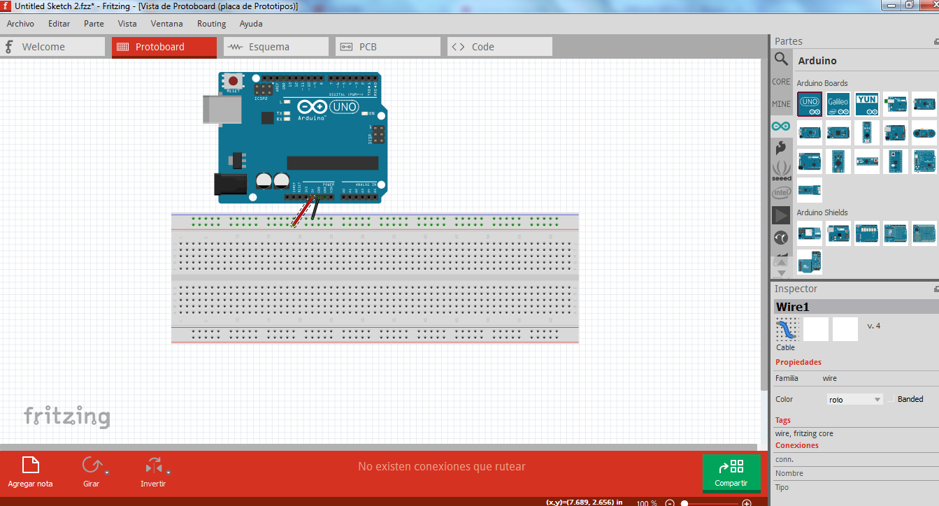Click the Arduino UNO reset button
This screenshot has height=506, width=939.
(x=233, y=81)
